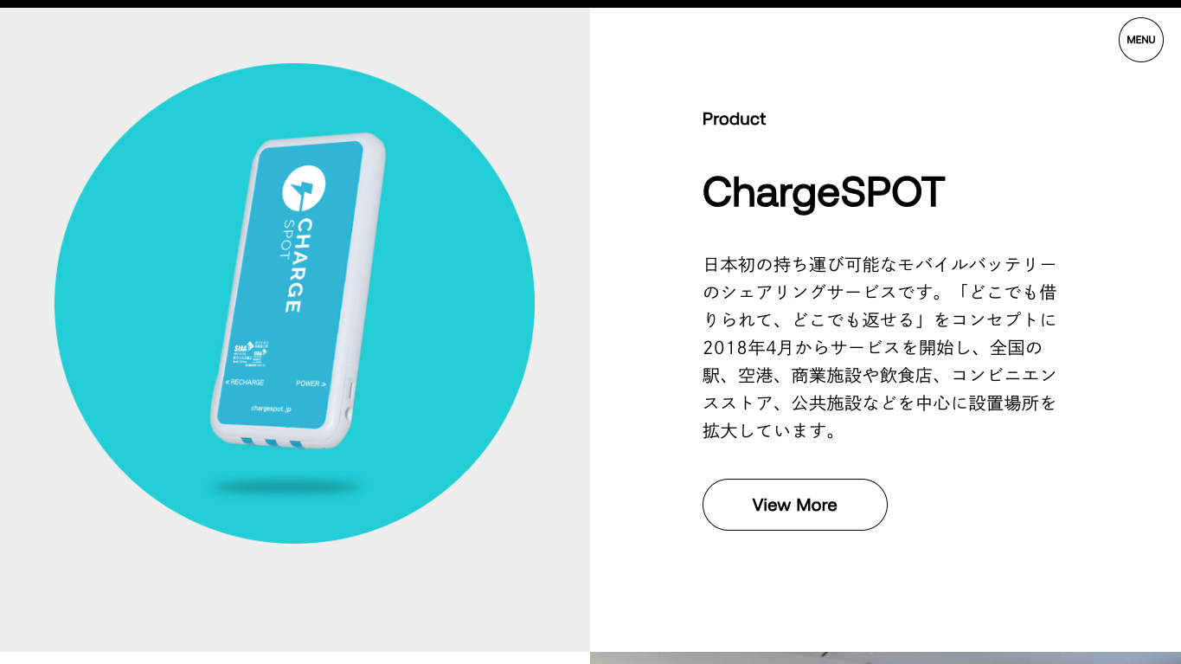Click the blue cable connectors under the battery
Viewport: 1181px width, 664px height.
tap(271, 443)
